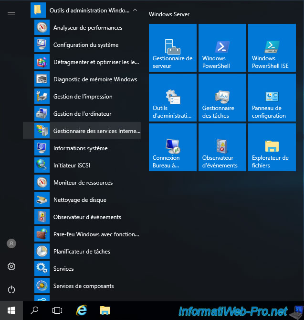Open Settings gear icon

(11, 266)
